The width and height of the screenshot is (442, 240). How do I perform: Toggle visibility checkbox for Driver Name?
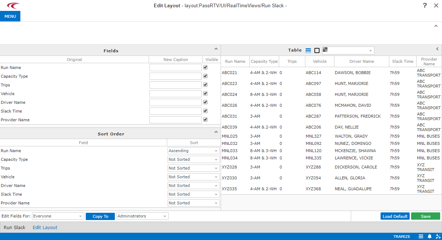click(x=205, y=102)
